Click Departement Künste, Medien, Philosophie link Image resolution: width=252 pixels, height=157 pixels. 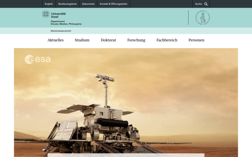click(x=66, y=23)
